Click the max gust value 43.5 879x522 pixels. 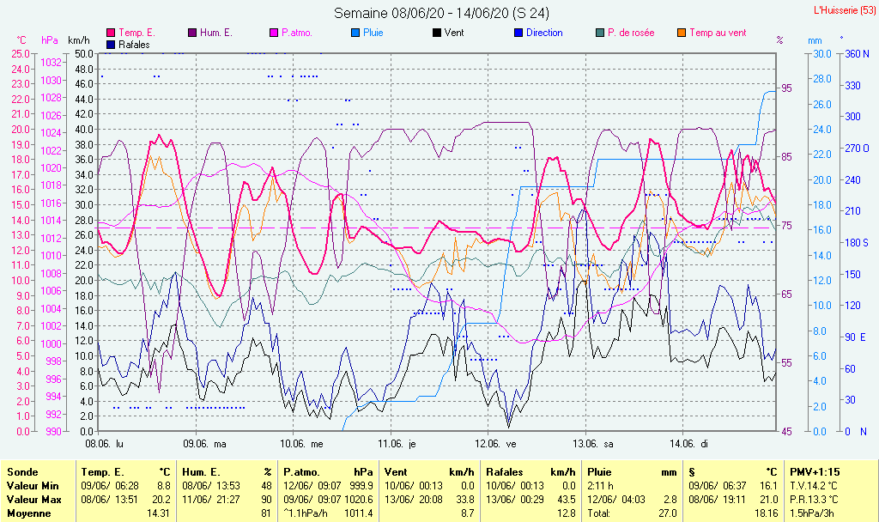point(567,500)
